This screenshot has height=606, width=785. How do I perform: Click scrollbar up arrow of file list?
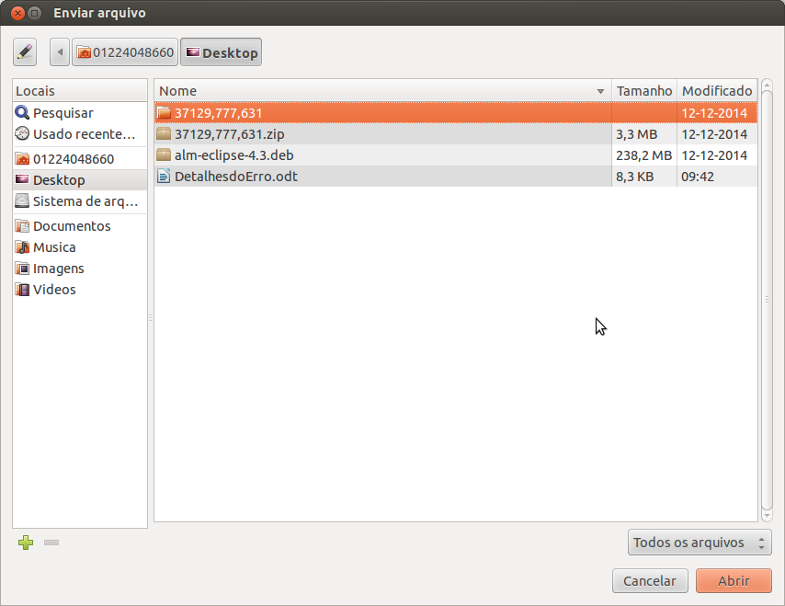(767, 86)
